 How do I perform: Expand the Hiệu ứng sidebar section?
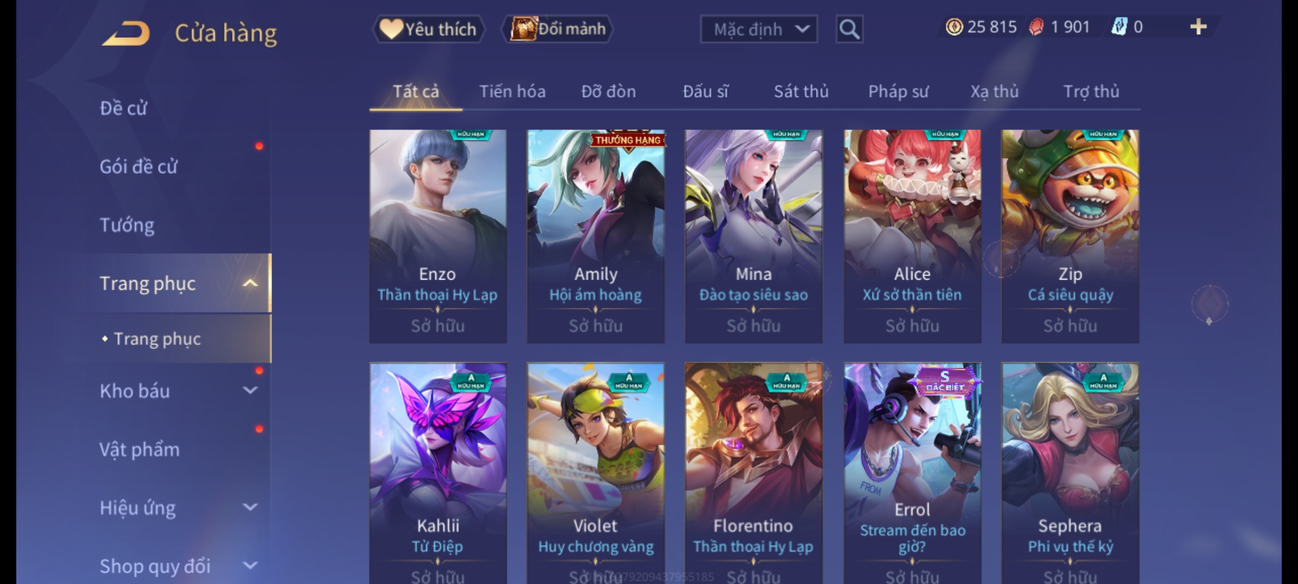click(250, 507)
